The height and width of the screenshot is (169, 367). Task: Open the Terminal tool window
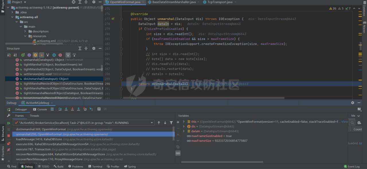(x=95, y=166)
